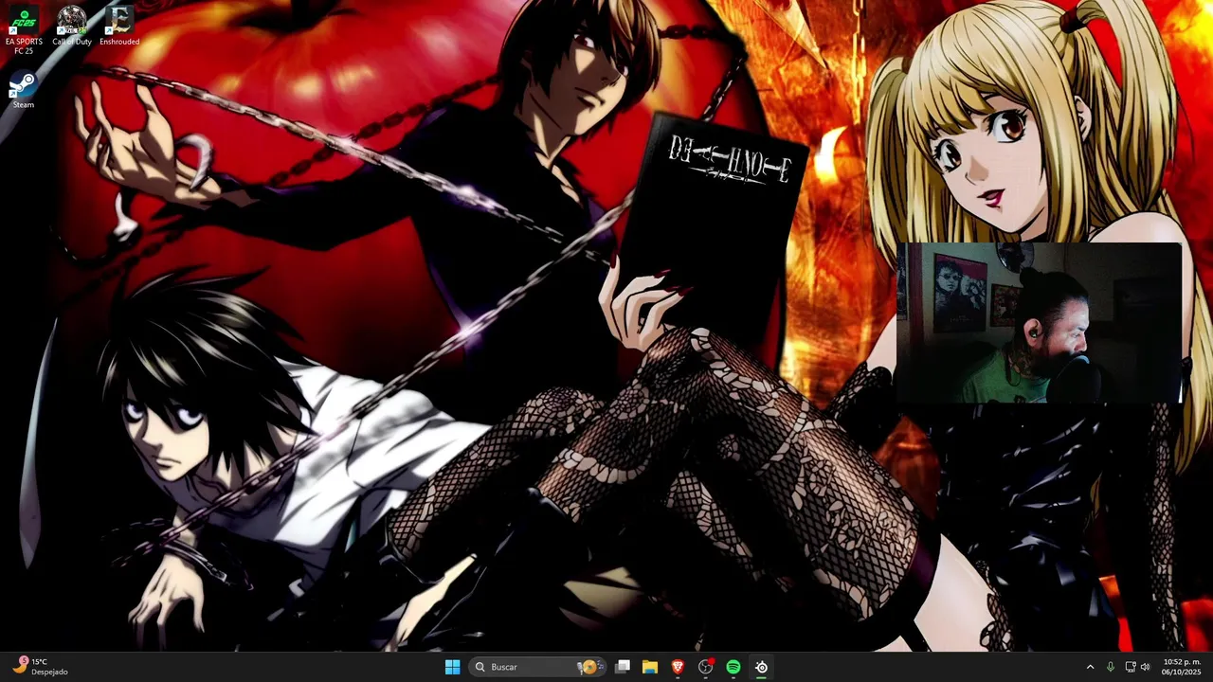Click the webcam overlay thumbnail
The height and width of the screenshot is (682, 1213).
coord(1039,323)
